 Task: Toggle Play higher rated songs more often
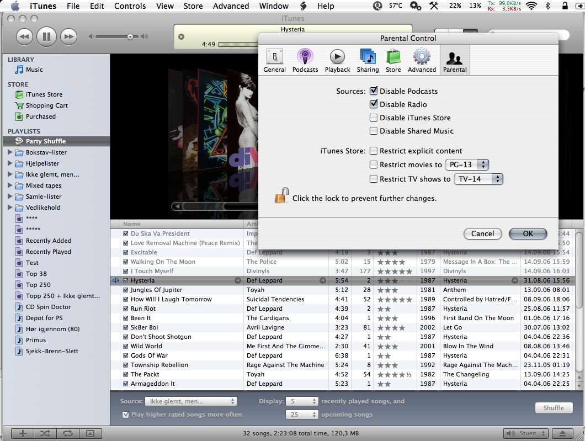[x=126, y=415]
